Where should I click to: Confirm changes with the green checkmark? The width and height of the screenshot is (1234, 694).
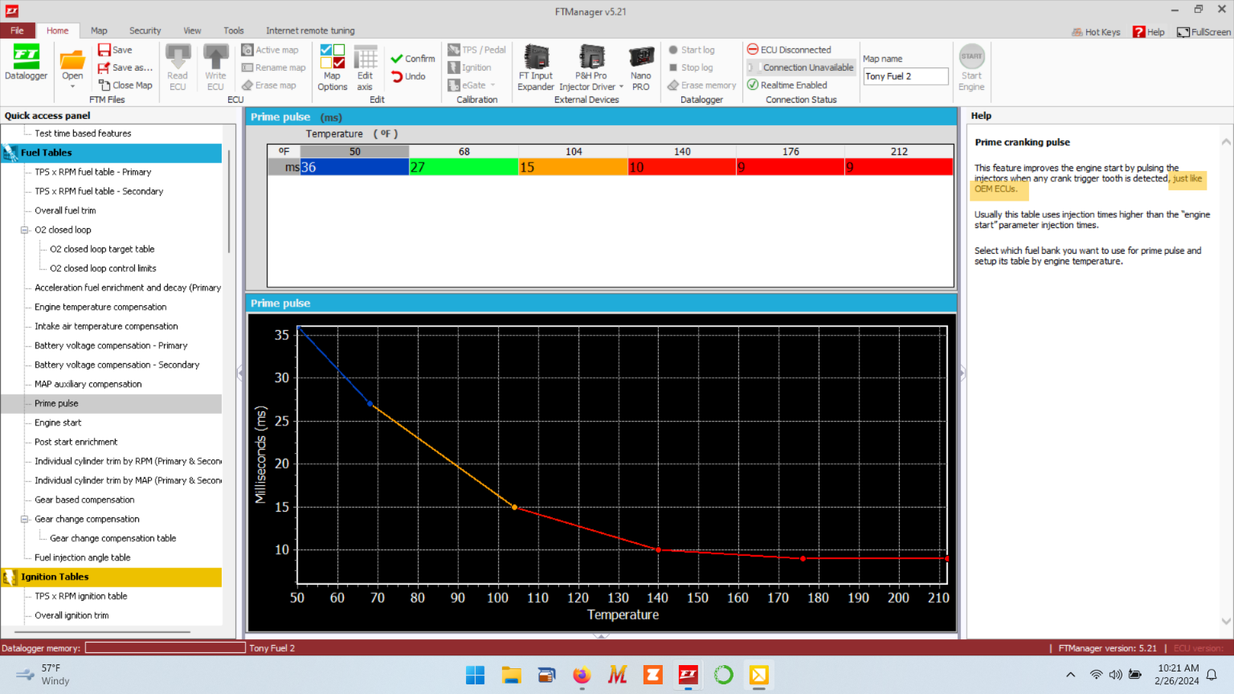click(413, 59)
